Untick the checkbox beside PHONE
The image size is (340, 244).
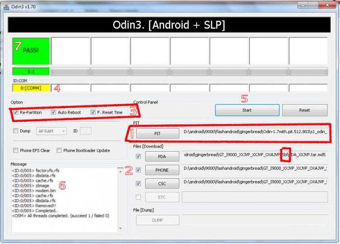[x=138, y=170]
